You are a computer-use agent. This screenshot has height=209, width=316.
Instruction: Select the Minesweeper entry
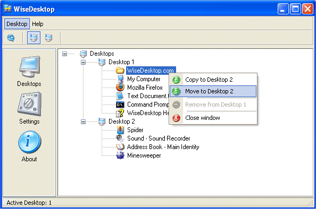point(144,155)
